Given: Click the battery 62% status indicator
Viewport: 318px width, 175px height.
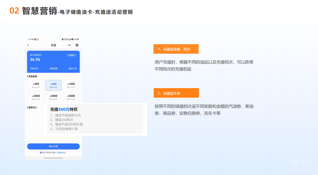Looking at the screenshot, I should tap(75, 39).
